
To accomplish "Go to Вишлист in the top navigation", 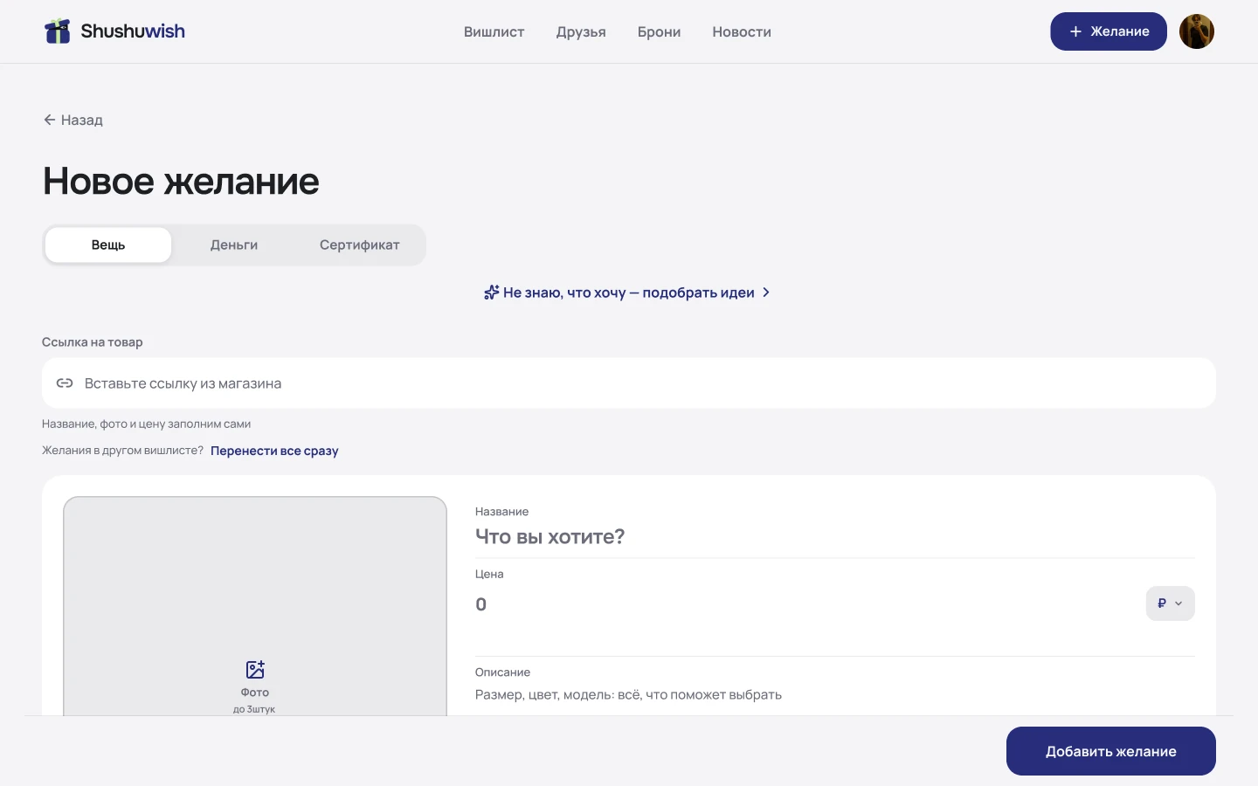I will tap(494, 32).
